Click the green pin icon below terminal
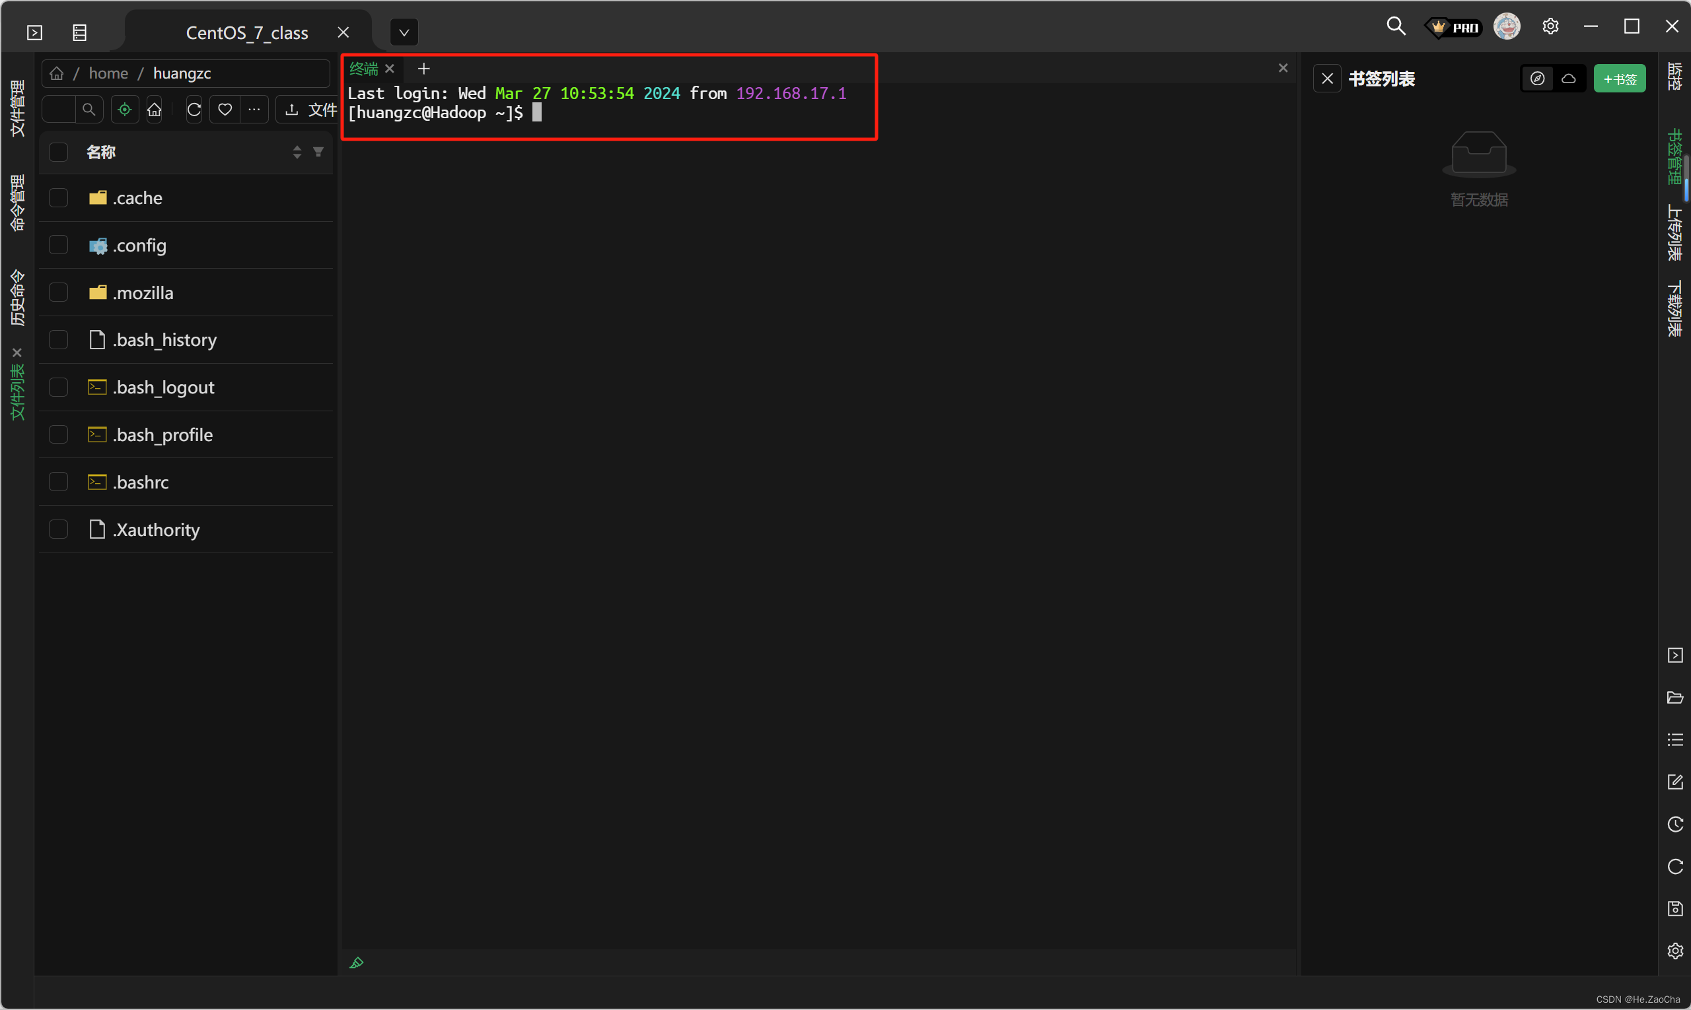The height and width of the screenshot is (1010, 1691). (356, 962)
